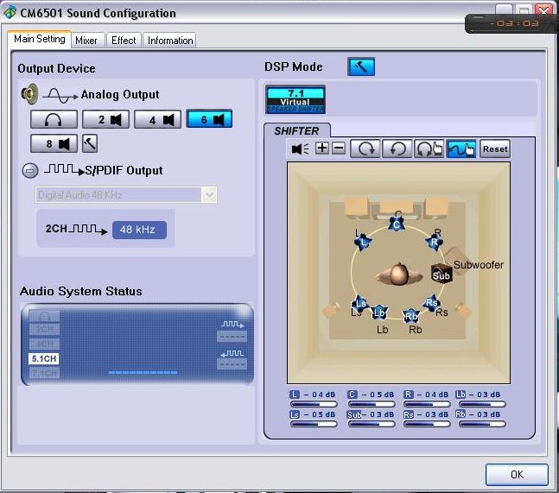Decrease volume with the minus button
Screen dimensions: 559x493
339,148
